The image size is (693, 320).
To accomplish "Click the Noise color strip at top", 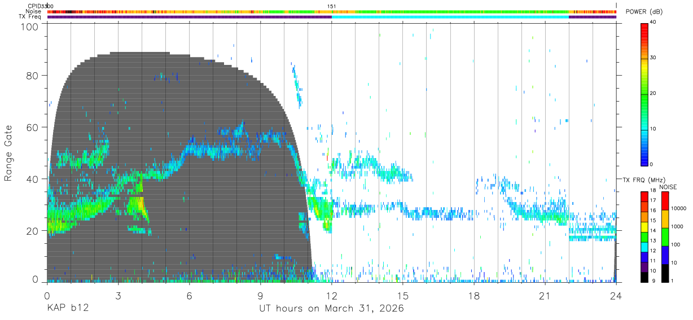I will pos(331,11).
